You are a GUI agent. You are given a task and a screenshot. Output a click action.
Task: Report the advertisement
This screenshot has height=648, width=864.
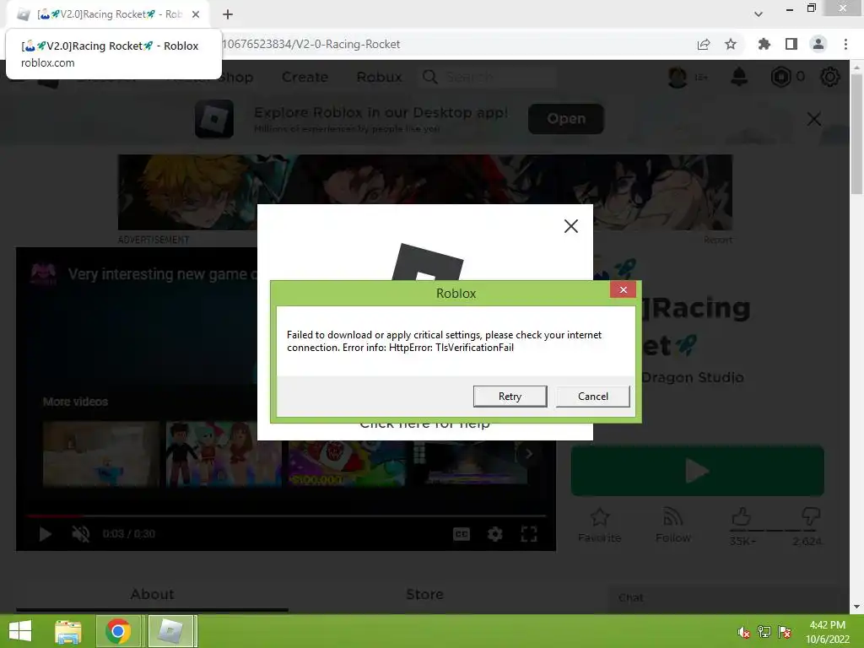(717, 240)
